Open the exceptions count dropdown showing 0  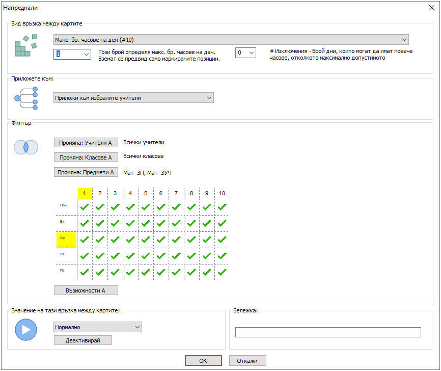[245, 53]
